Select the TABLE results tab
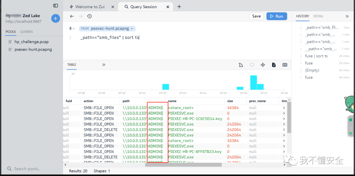 click(72, 65)
